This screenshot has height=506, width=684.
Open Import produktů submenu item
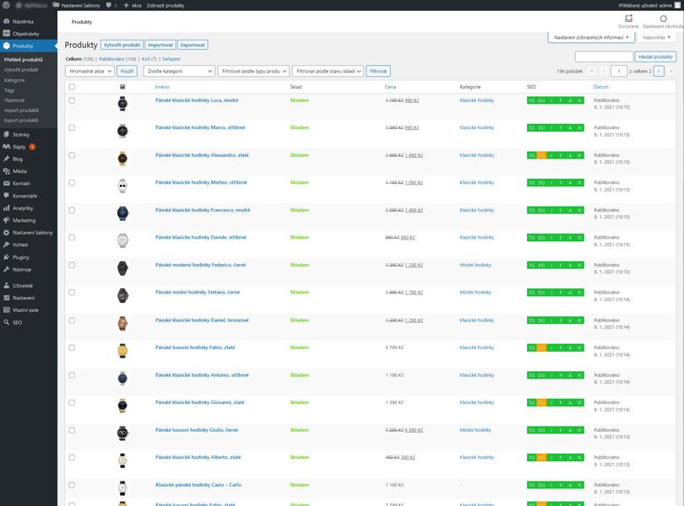[x=21, y=110]
